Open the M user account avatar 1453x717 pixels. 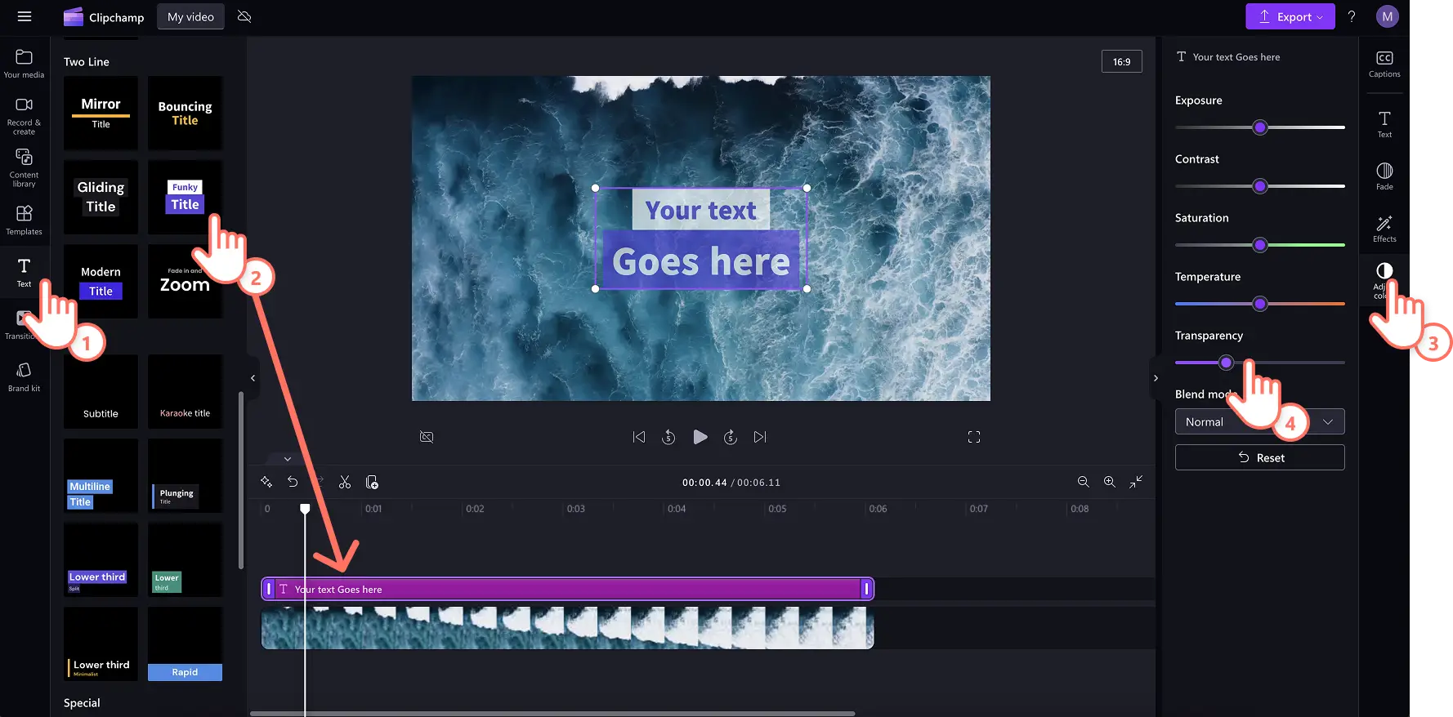click(1387, 16)
